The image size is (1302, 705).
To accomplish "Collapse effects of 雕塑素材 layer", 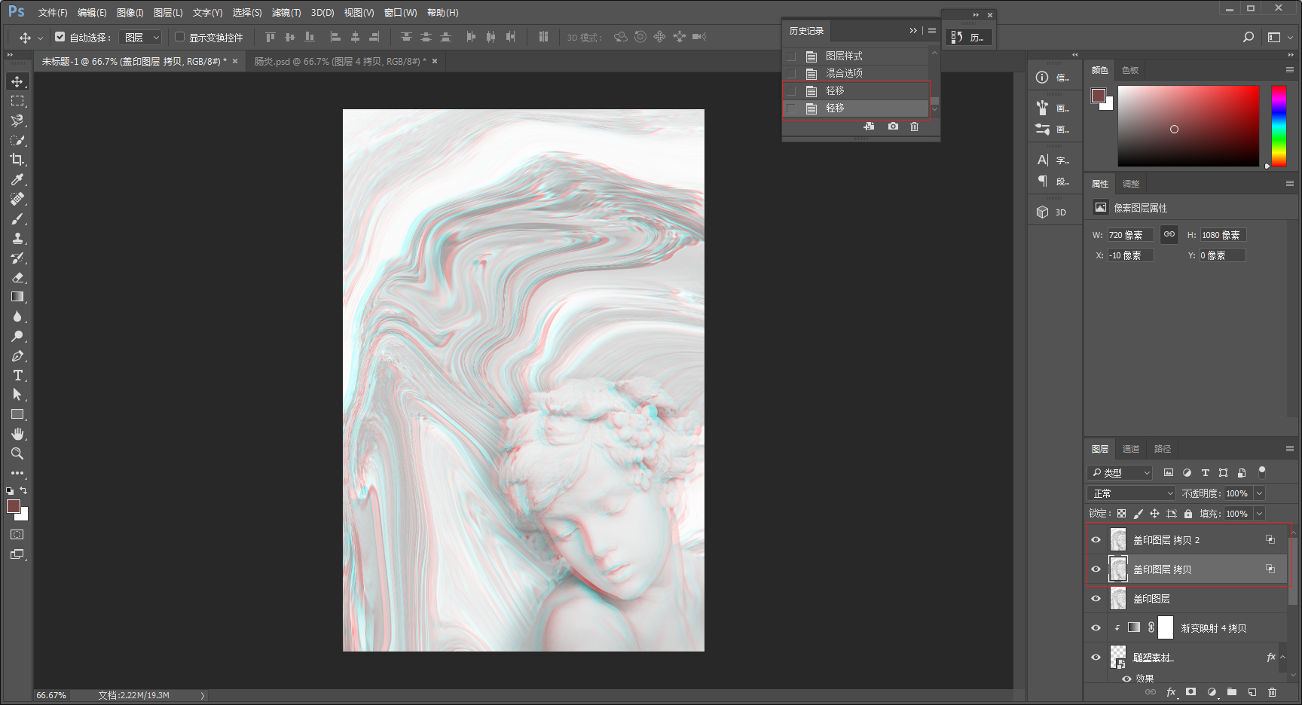I will 1283,658.
